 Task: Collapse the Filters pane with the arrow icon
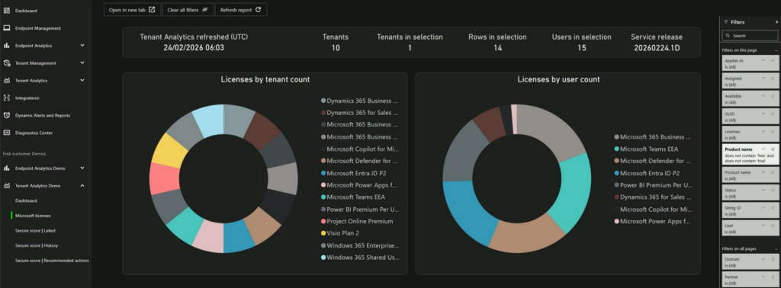776,22
